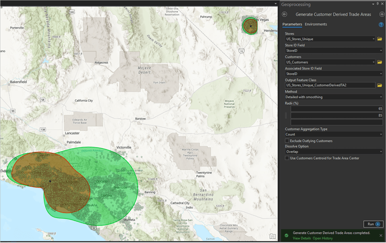
Task: Click the 'Cathedral City' map label
Action: 180,203
